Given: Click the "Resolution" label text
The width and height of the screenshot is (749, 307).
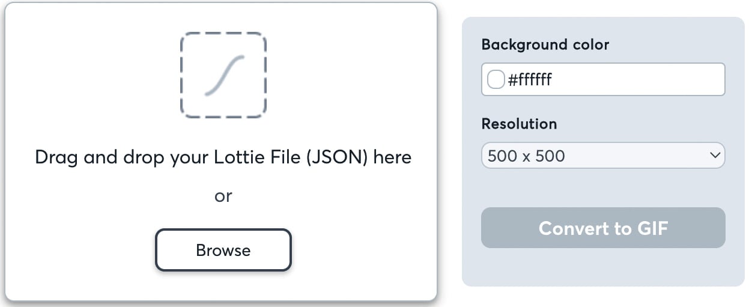Looking at the screenshot, I should (519, 124).
